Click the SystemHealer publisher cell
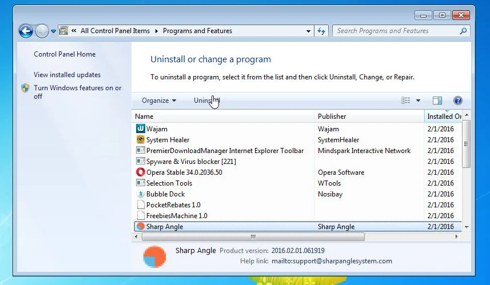 pyautogui.click(x=338, y=139)
